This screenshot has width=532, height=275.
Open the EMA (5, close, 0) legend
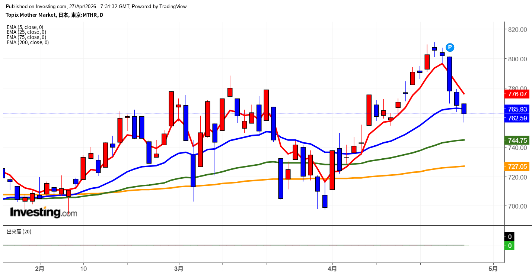pyautogui.click(x=25, y=27)
